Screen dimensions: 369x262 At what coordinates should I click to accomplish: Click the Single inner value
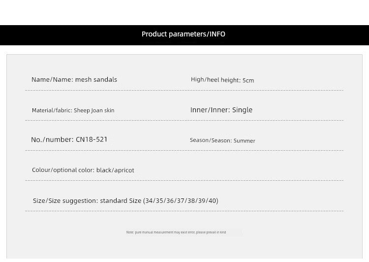tap(242, 110)
